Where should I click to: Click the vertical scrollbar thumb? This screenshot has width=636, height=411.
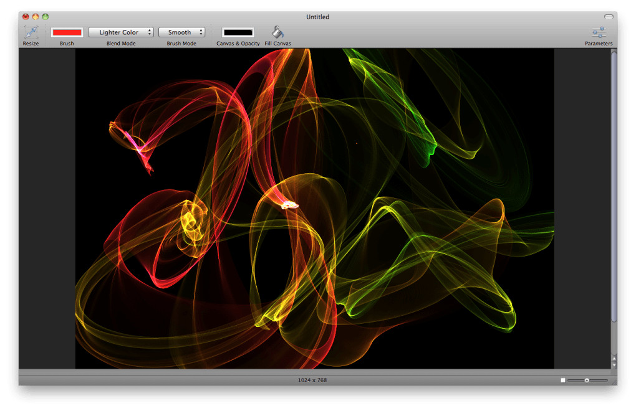tap(614, 186)
